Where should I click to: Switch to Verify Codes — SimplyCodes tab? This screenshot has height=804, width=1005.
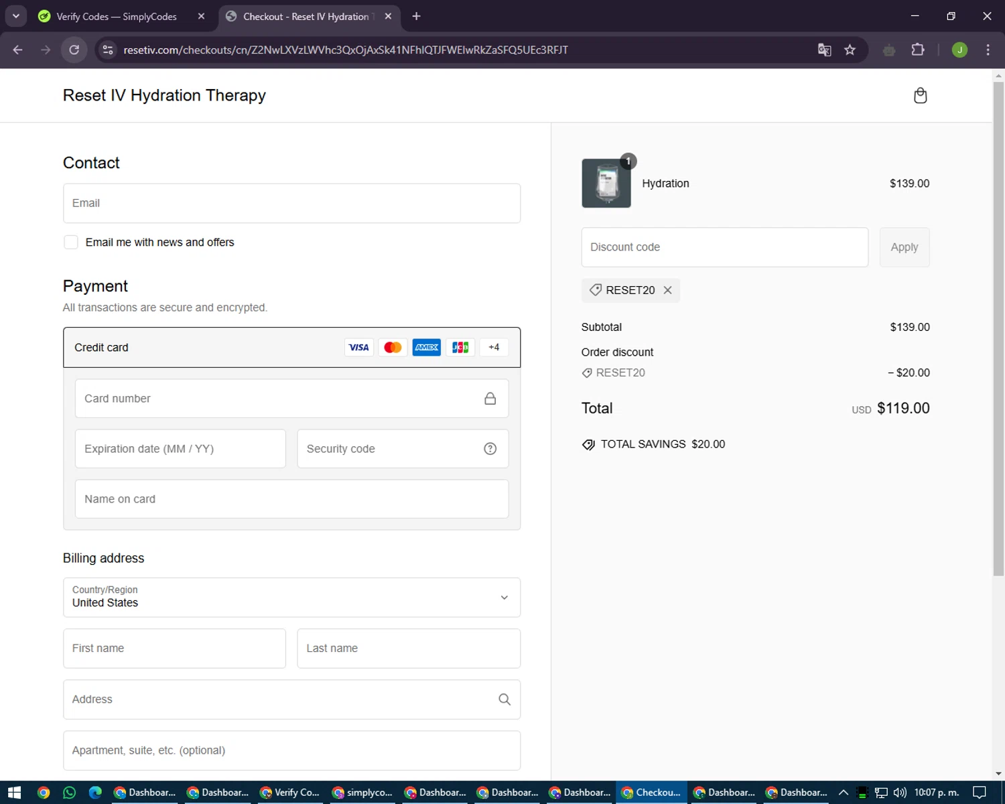[121, 16]
